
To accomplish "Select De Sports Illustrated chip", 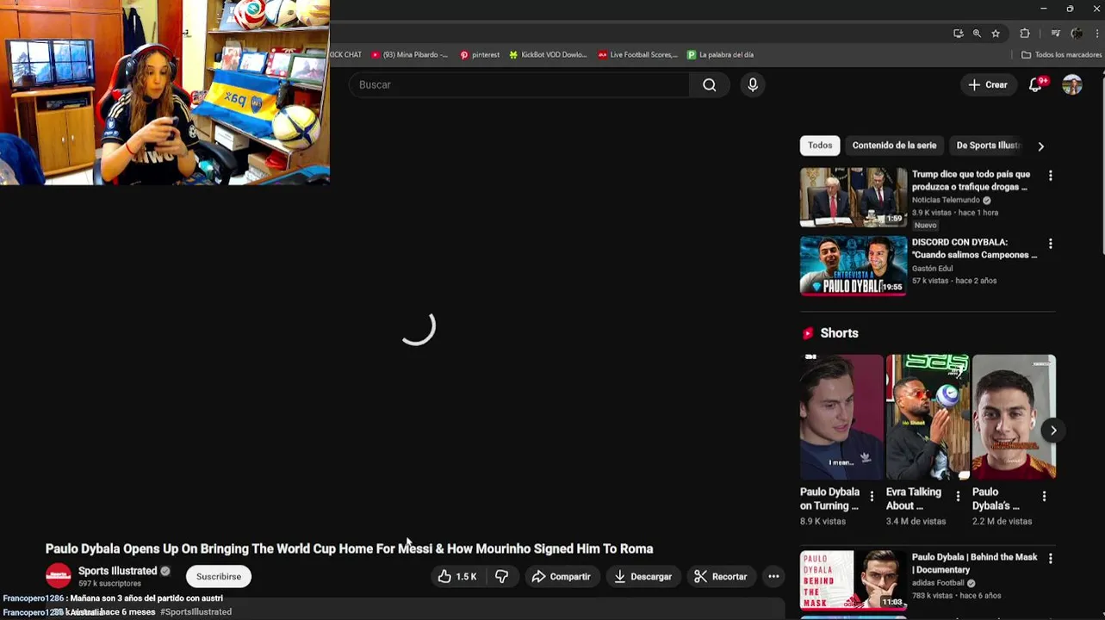I will [987, 146].
